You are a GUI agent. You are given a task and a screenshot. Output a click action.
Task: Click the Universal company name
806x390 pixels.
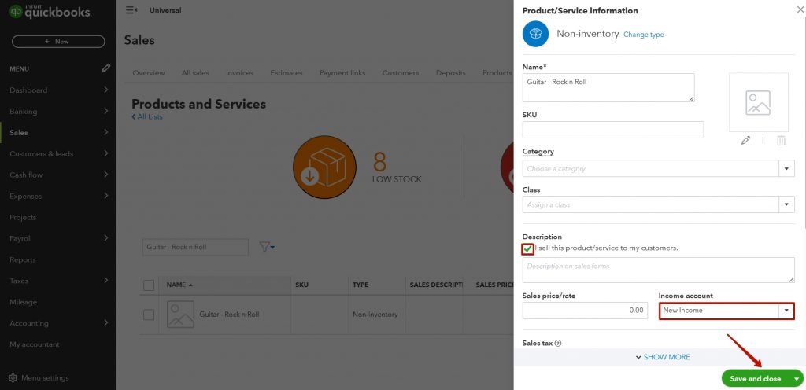coord(165,10)
